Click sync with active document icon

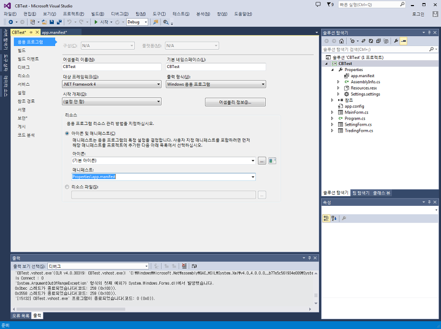click(x=363, y=41)
